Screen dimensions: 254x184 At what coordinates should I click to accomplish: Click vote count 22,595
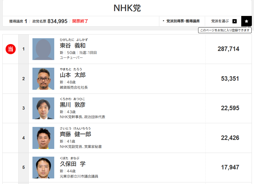click(230, 108)
